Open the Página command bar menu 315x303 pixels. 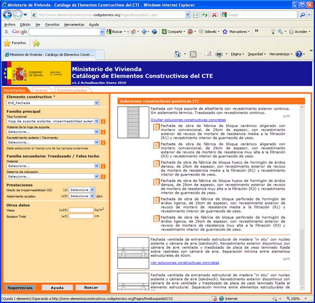point(237,54)
